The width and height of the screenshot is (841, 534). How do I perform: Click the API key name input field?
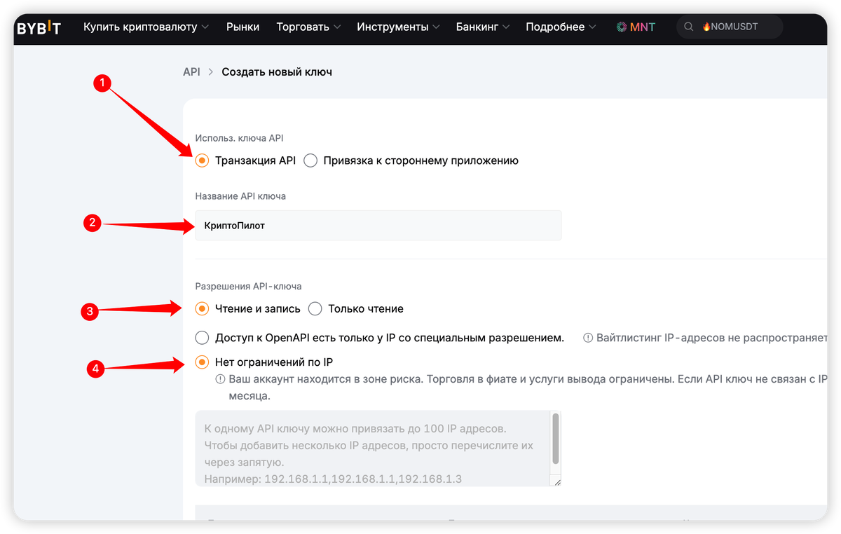[x=378, y=226]
